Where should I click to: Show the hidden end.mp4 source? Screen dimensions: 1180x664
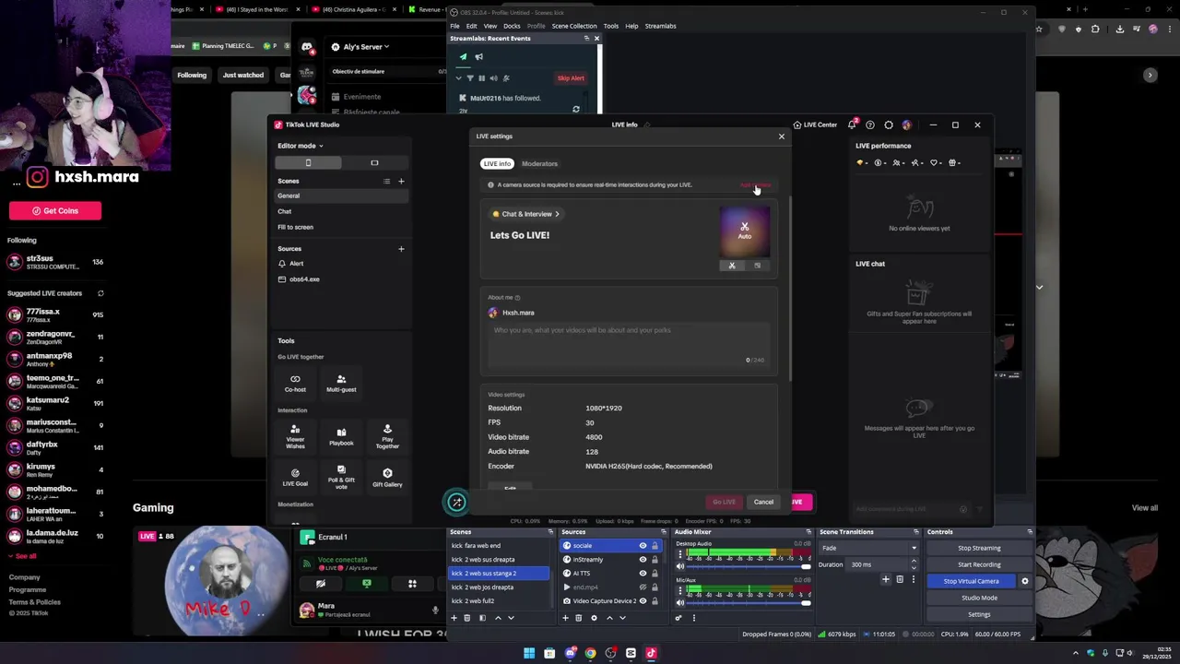(643, 587)
